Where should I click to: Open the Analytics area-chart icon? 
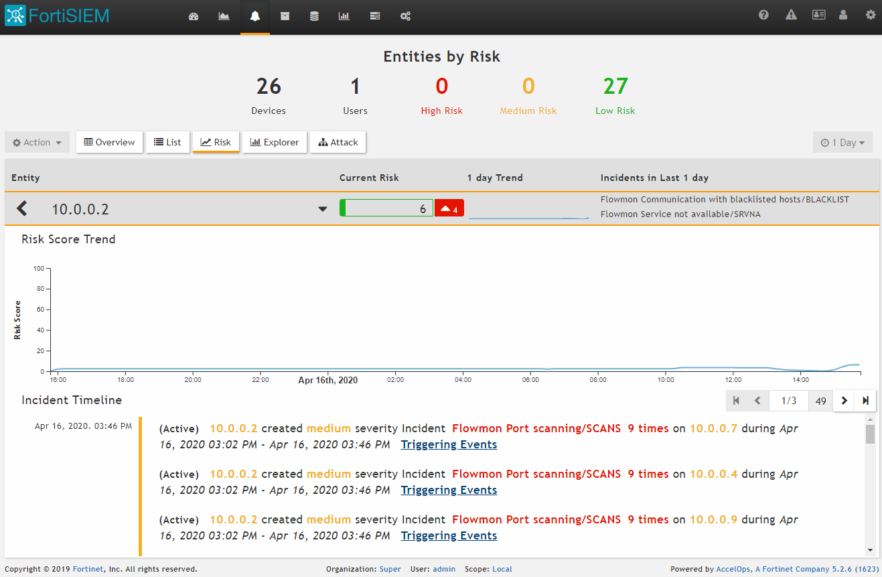[x=224, y=16]
